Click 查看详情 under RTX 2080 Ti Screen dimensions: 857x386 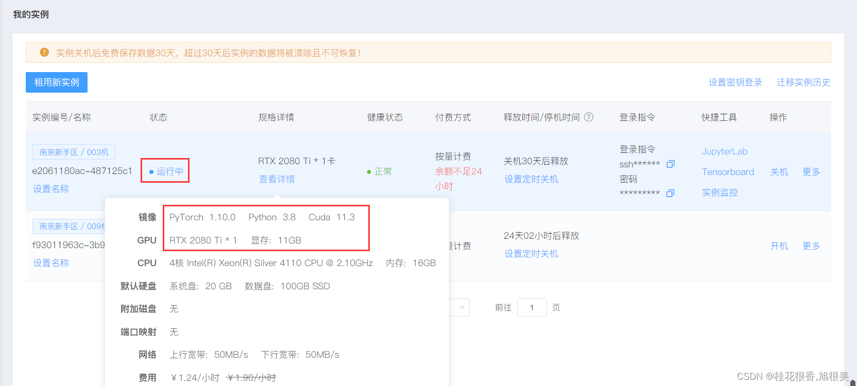pos(277,179)
